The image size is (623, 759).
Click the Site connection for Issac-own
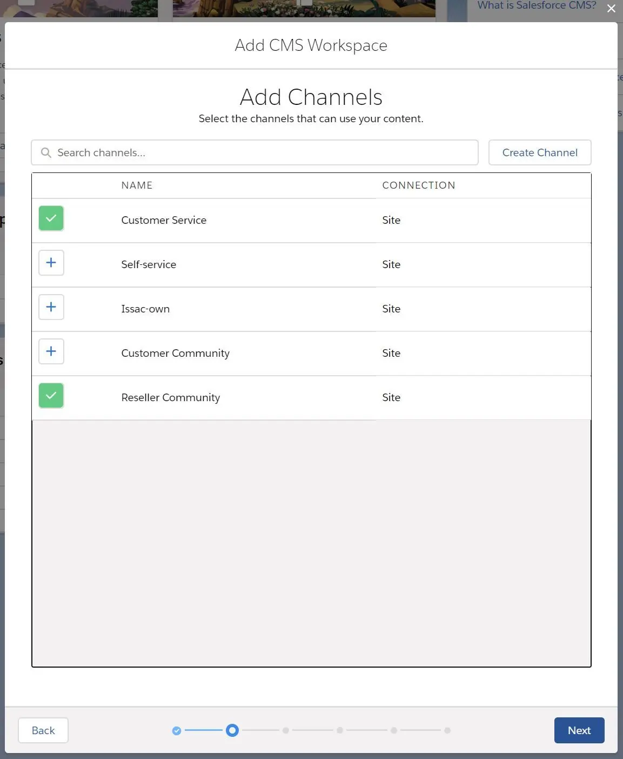(391, 309)
